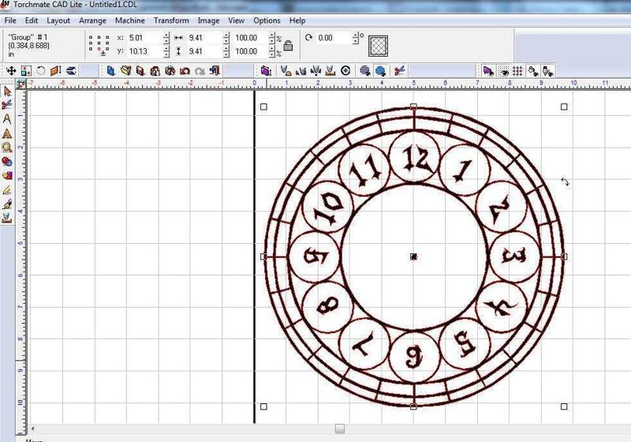Image resolution: width=631 pixels, height=442 pixels.
Task: Click the ruler origin corner button
Action: [21, 84]
